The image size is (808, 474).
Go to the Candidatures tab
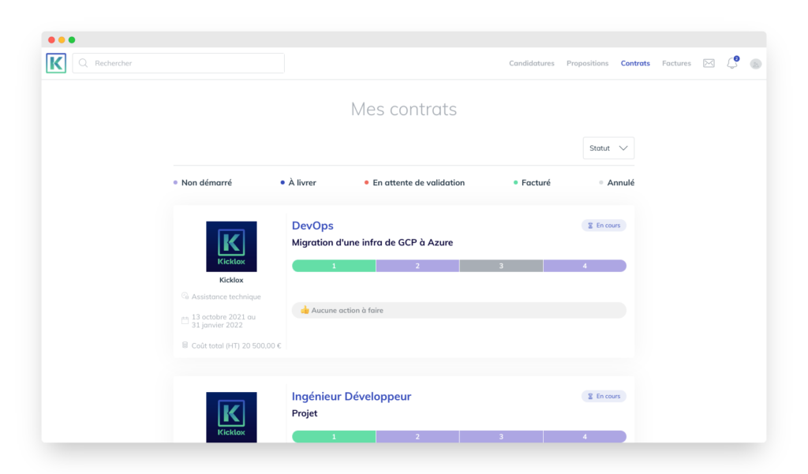click(x=531, y=63)
